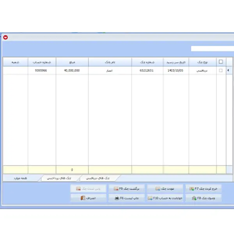Click the row indicator arrow beside first row
Viewport: 234px width, 234px height.
(228, 70)
